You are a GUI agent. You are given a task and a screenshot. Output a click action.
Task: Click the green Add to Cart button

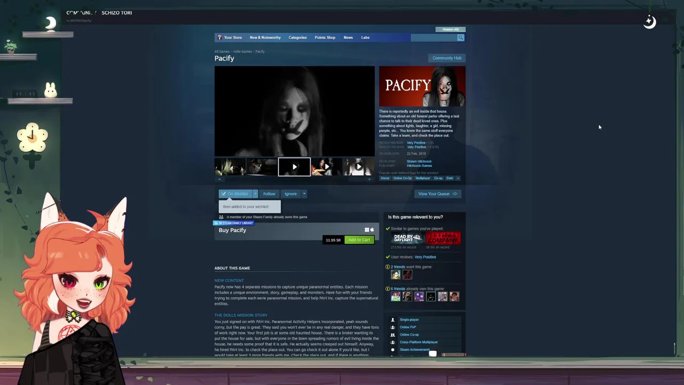click(x=359, y=240)
